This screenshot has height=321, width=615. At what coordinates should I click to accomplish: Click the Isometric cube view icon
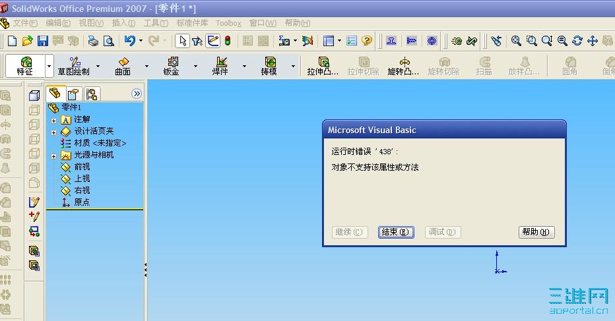click(x=34, y=95)
